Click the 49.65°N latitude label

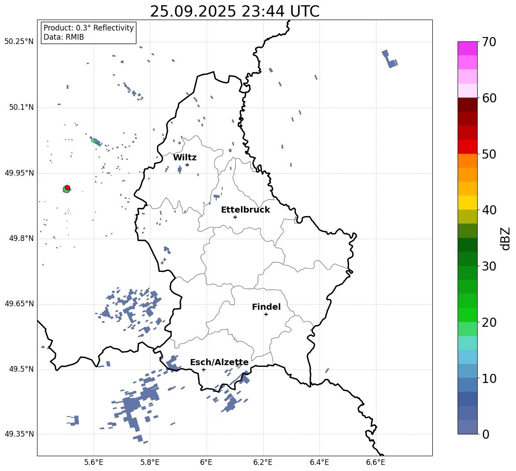point(19,303)
